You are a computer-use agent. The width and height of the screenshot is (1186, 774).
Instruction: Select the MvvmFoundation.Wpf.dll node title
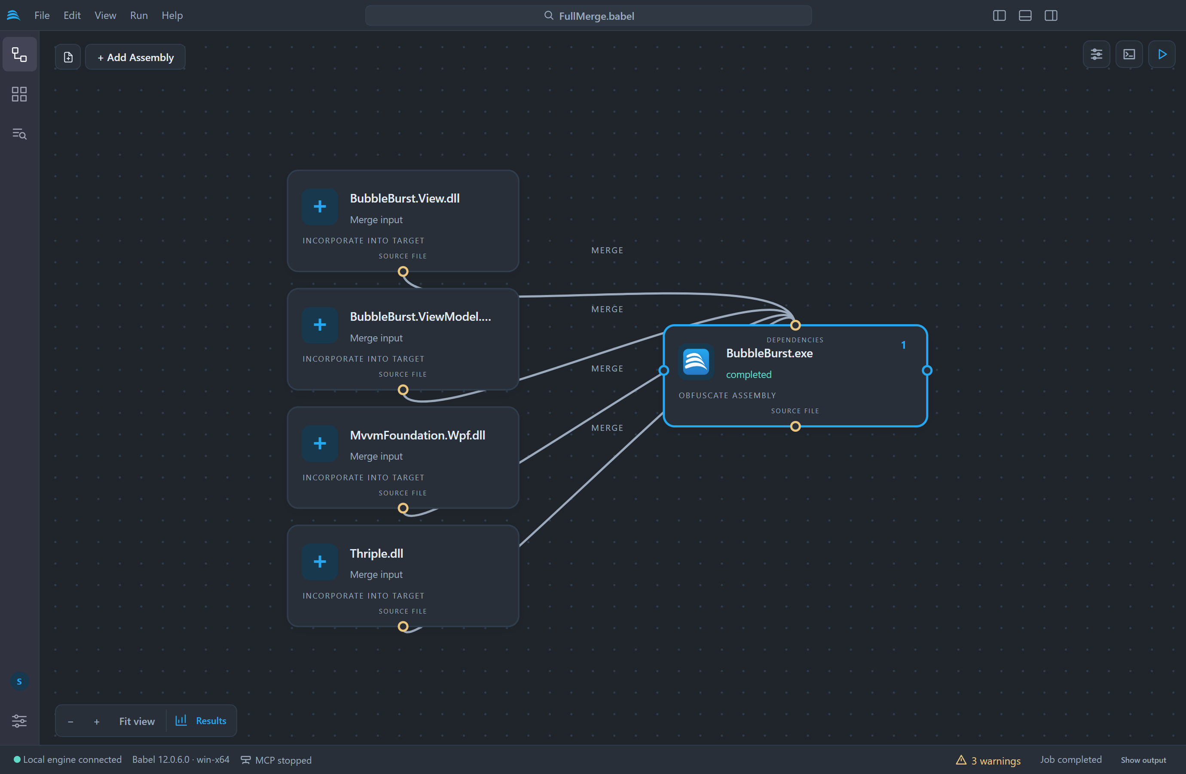click(x=417, y=435)
